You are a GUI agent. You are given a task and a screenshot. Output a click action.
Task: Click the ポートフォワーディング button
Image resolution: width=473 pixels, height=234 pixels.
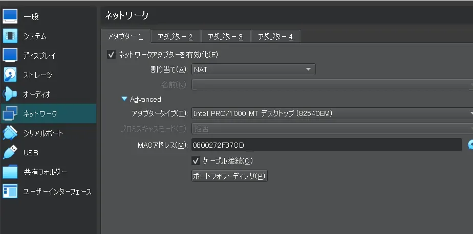pos(229,176)
